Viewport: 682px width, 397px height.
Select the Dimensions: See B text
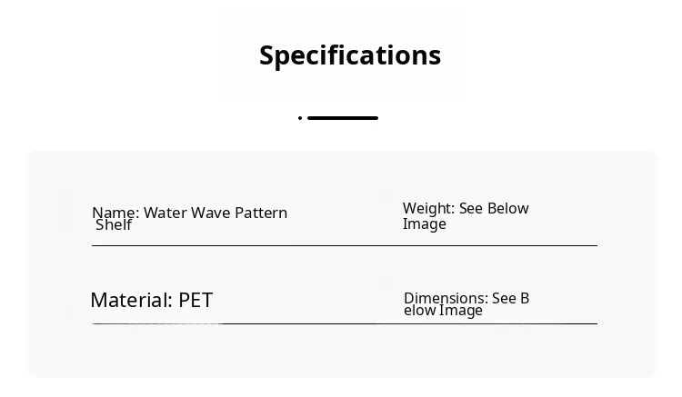(x=466, y=298)
